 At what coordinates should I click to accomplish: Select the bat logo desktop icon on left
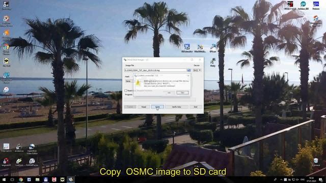point(7,62)
